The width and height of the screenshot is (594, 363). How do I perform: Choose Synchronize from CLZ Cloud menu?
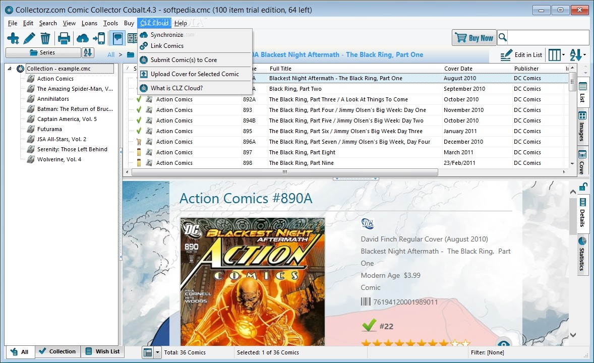point(195,35)
